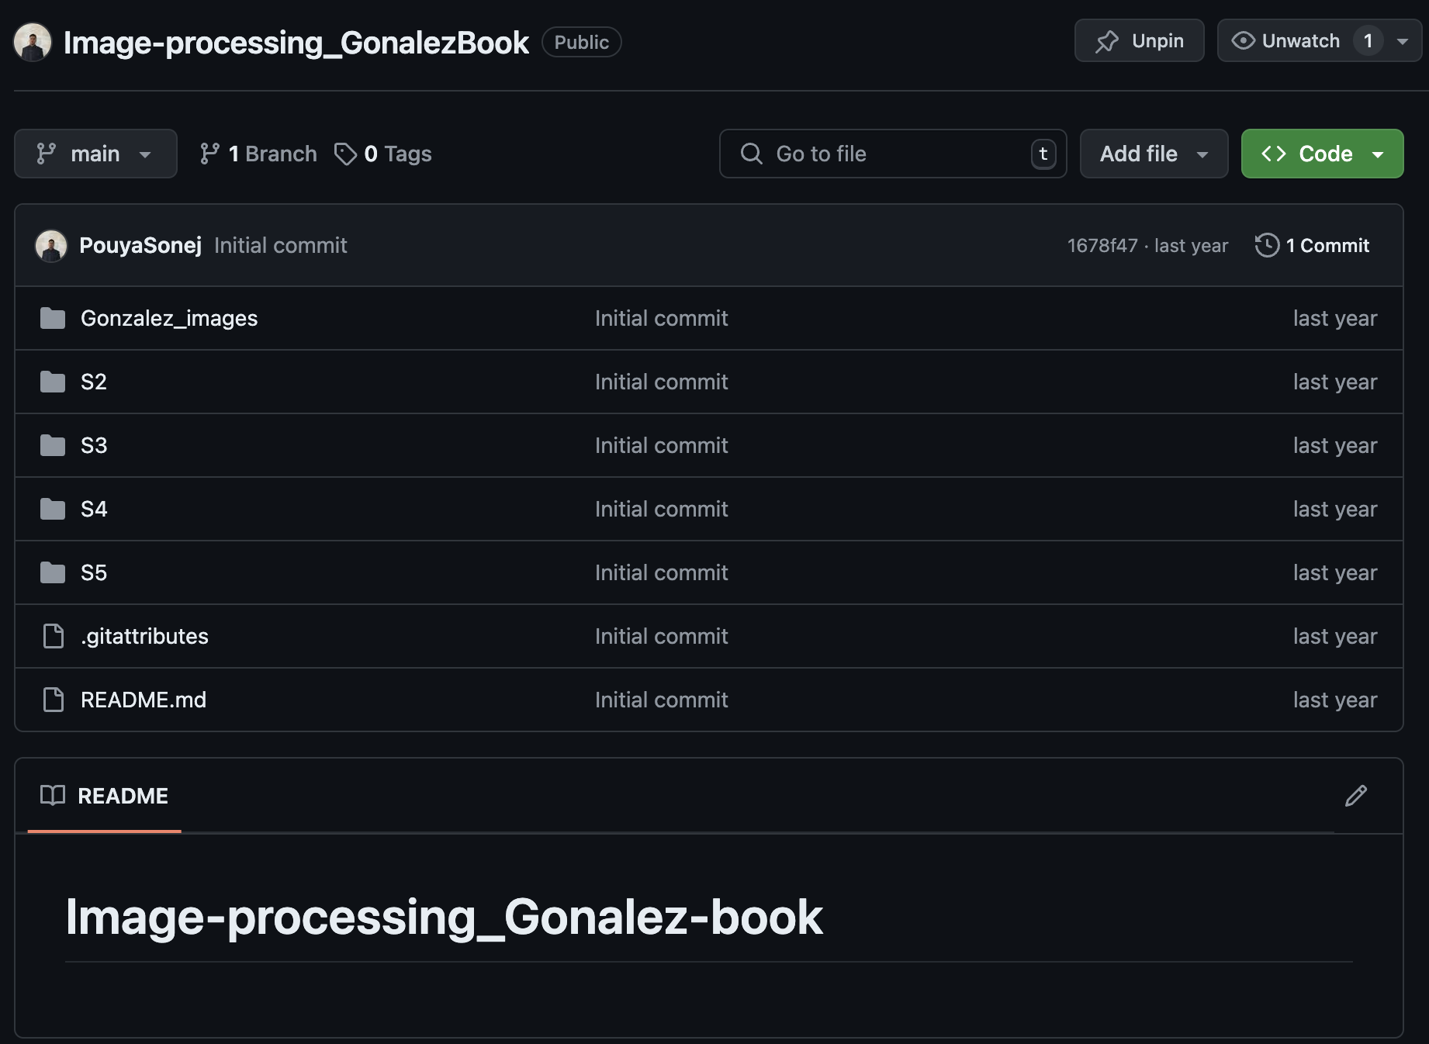The width and height of the screenshot is (1429, 1044).
Task: Open the green Code dropdown button
Action: [1322, 154]
